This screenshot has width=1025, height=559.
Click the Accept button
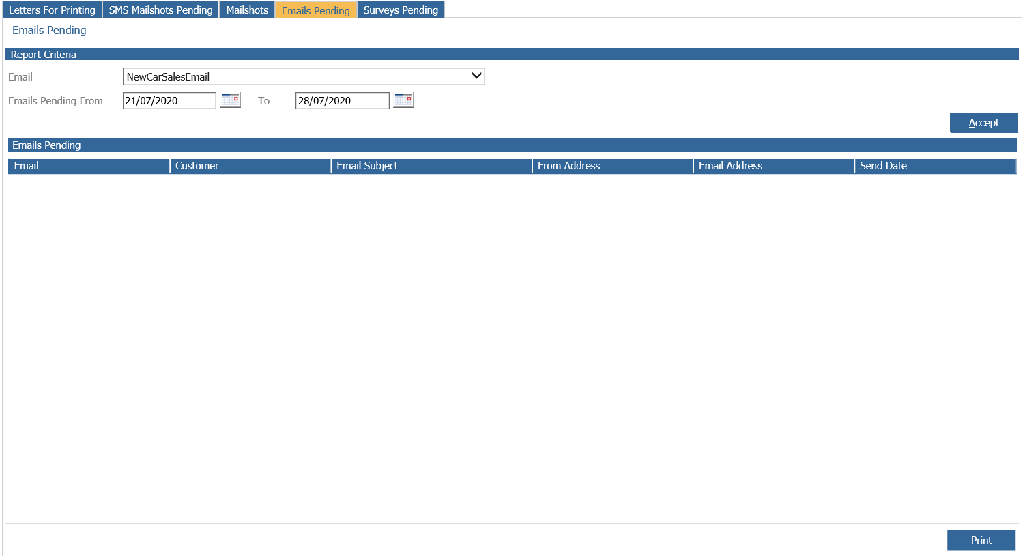pyautogui.click(x=983, y=123)
